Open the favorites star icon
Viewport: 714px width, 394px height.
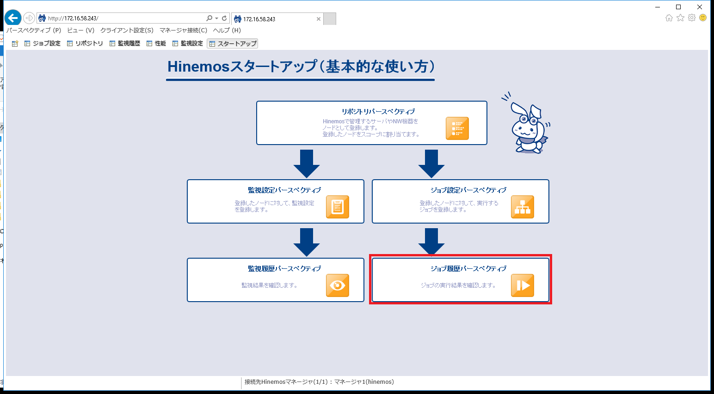(x=680, y=18)
